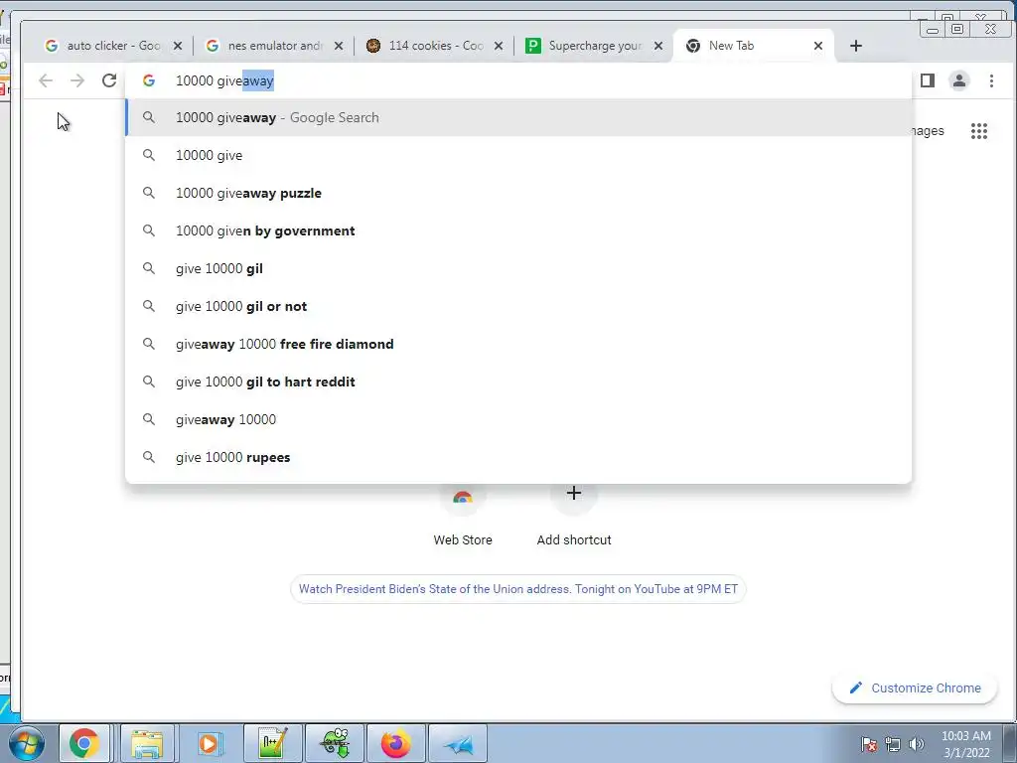This screenshot has width=1017, height=763.
Task: Click the reload page icon
Action: (x=109, y=80)
